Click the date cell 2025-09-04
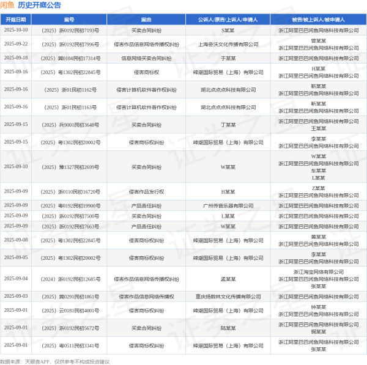The width and height of the screenshot is (367, 365). tap(16, 279)
